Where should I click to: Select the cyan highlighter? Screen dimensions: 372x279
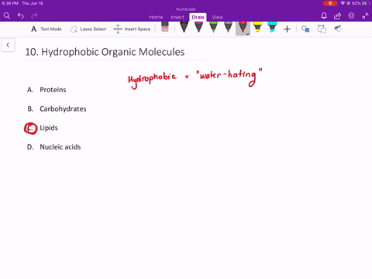(272, 27)
